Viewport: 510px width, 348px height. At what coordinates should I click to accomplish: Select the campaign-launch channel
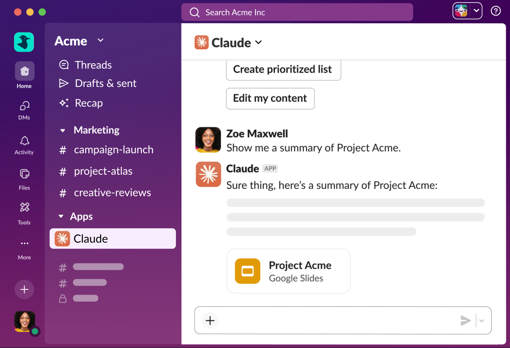click(113, 150)
